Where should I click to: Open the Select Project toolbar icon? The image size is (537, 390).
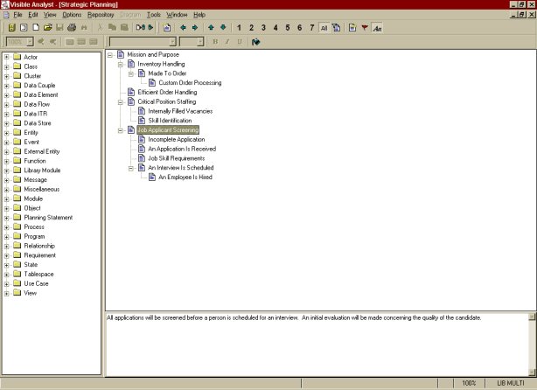click(12, 28)
